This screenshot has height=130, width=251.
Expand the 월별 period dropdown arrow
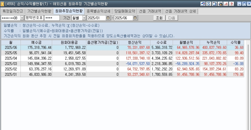[x=84, y=18]
